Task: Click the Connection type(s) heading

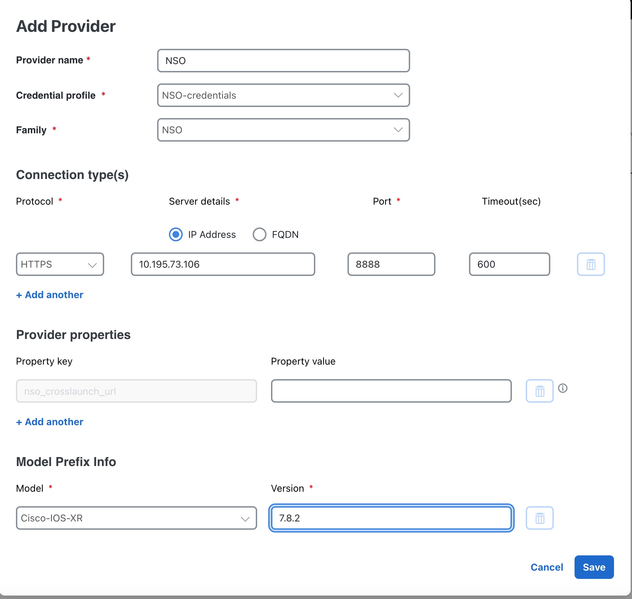Action: click(x=72, y=175)
